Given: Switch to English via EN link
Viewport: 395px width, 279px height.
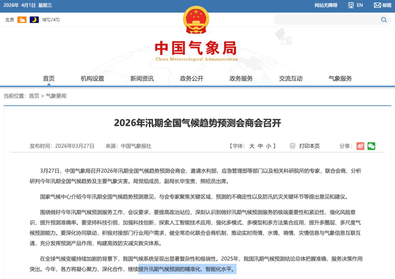Looking at the screenshot, I should (x=360, y=5).
